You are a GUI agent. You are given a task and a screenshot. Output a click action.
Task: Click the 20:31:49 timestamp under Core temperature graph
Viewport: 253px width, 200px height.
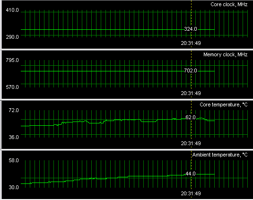pyautogui.click(x=191, y=143)
